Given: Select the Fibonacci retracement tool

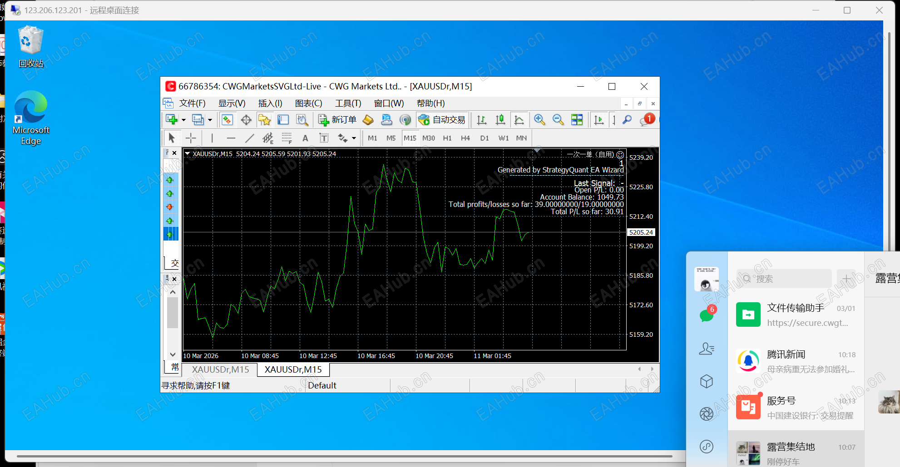Looking at the screenshot, I should [x=287, y=138].
